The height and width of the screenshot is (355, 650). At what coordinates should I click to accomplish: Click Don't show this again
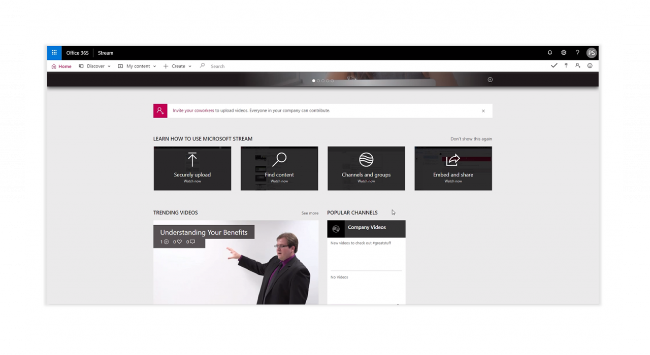click(471, 139)
